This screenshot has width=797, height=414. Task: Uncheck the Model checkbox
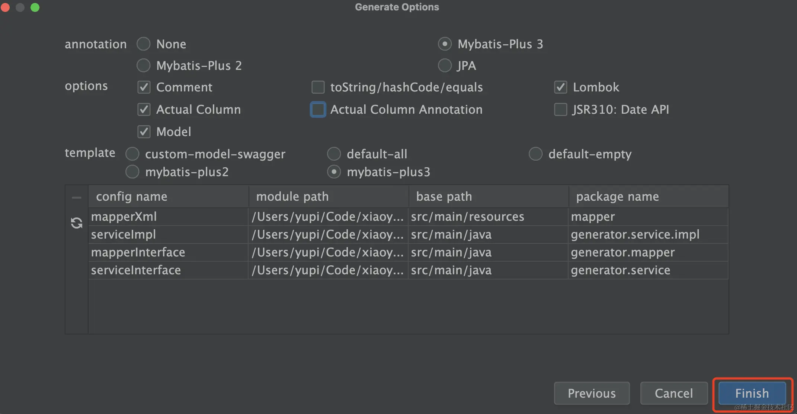pos(144,132)
